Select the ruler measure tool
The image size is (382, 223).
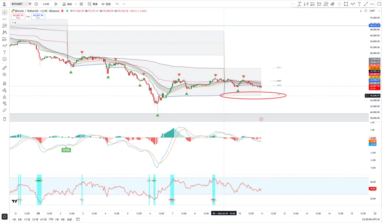pos(4,68)
